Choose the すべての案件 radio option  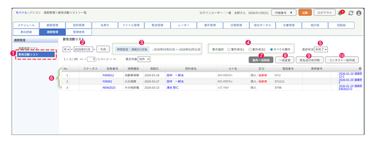271,49
